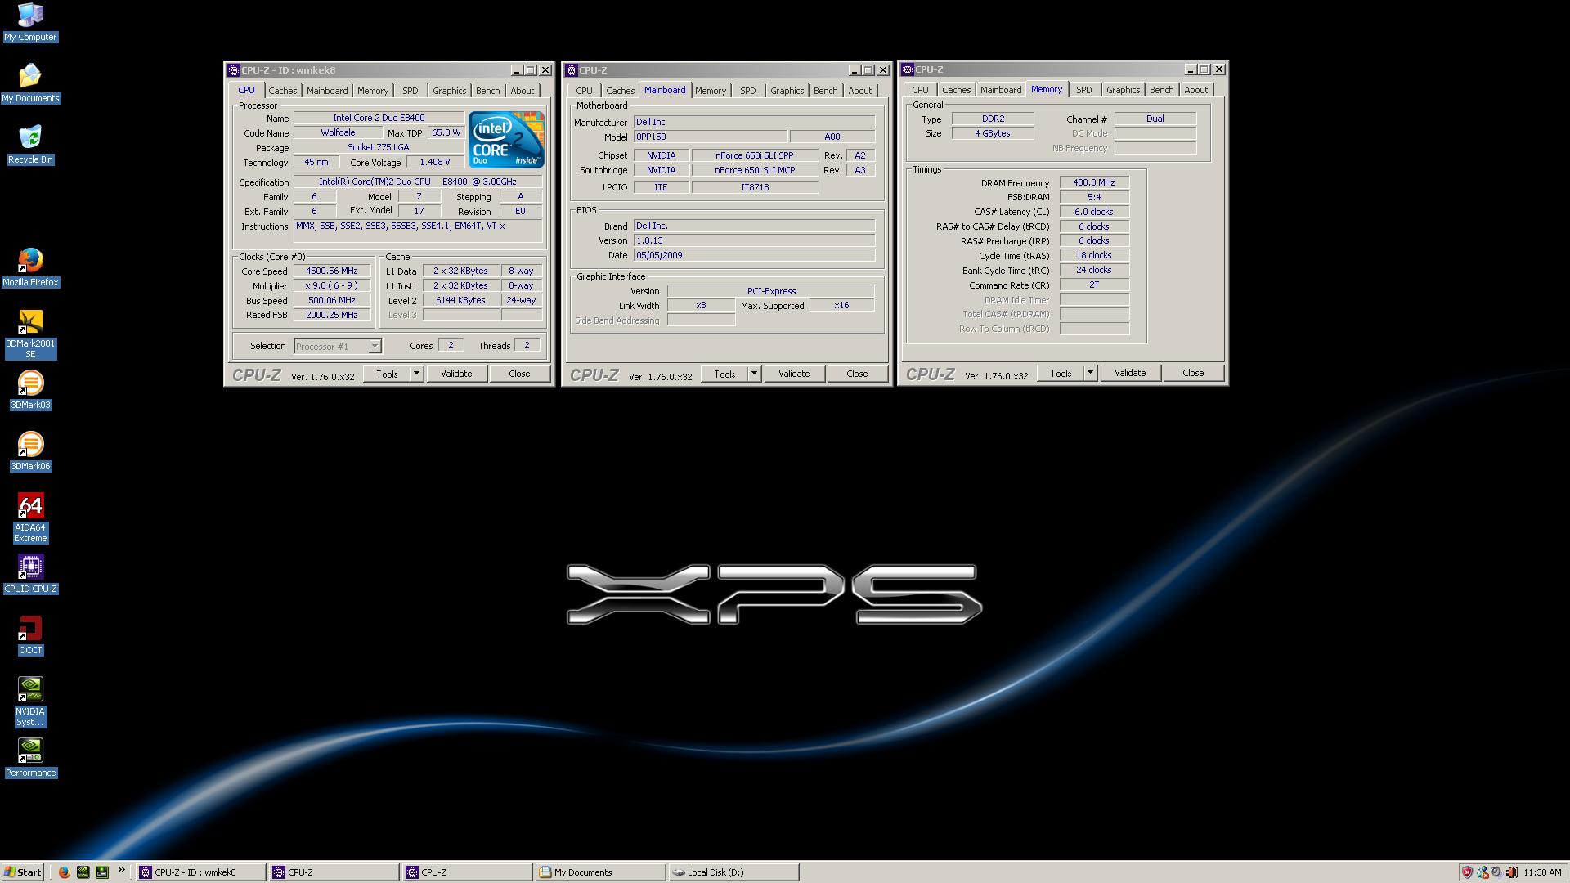This screenshot has width=1570, height=883.
Task: Click Core Voltage value 1.408 V
Action: point(435,162)
